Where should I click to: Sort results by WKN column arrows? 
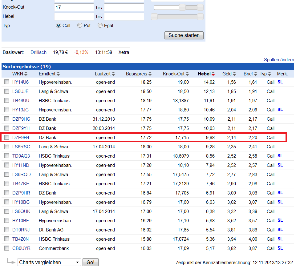click(x=26, y=74)
